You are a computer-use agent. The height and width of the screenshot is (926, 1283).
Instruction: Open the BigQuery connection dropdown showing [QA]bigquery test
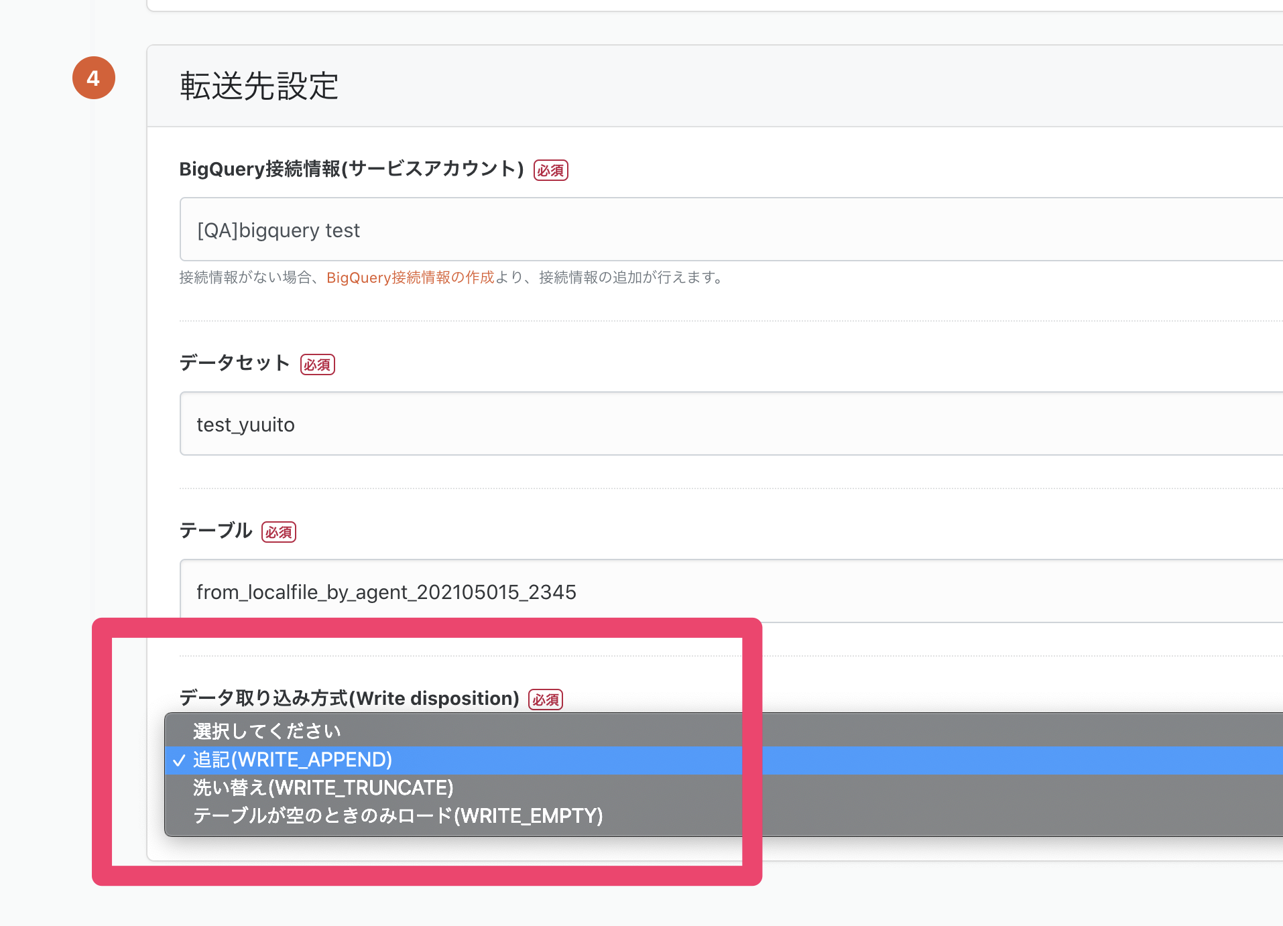(731, 229)
